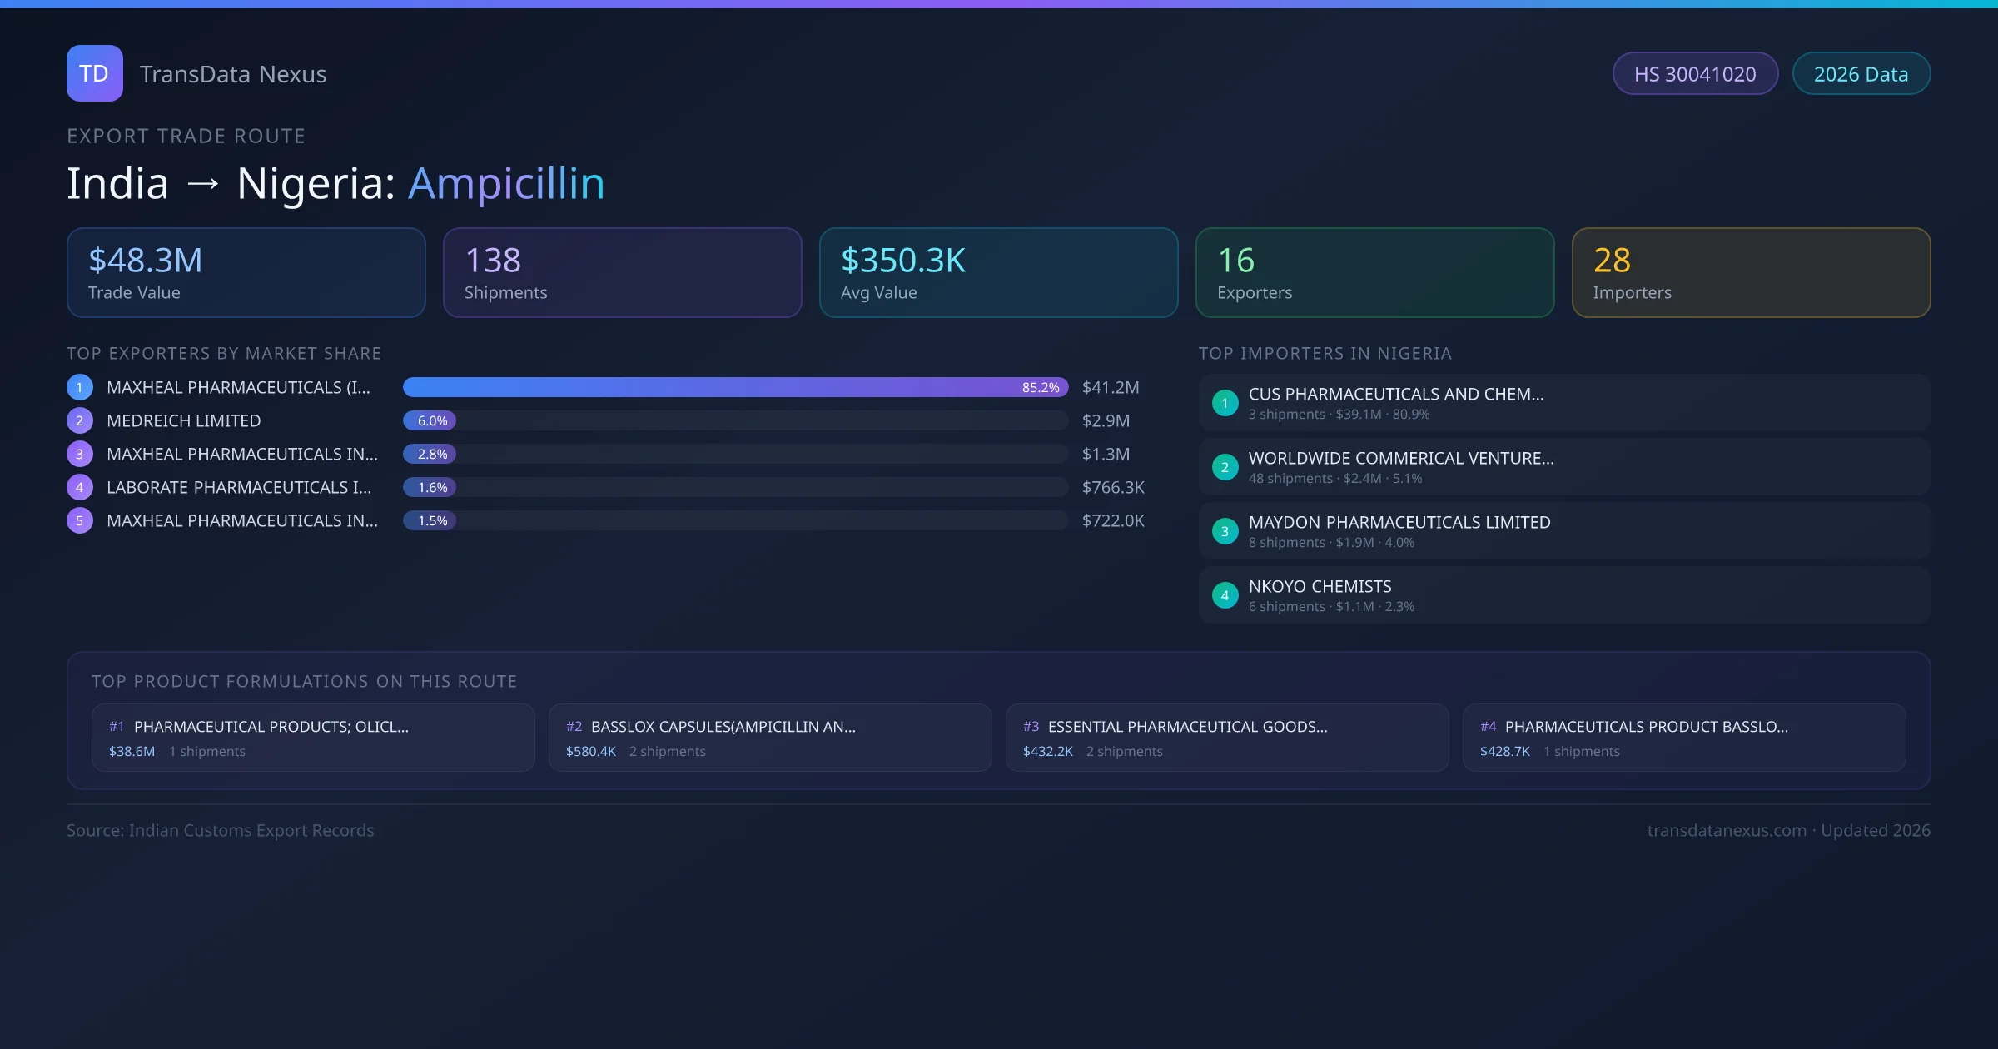This screenshot has width=1998, height=1049.
Task: Select badge 3 next to MAYDON PHARMACEUTICALS LIMITED
Action: tap(1225, 530)
